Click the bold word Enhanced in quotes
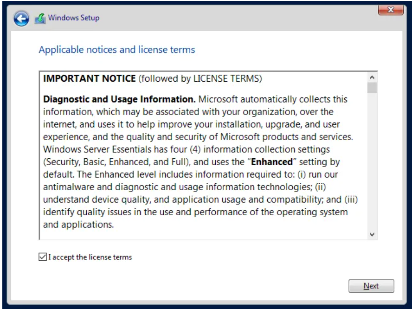The height and width of the screenshot is (309, 412). [x=272, y=162]
